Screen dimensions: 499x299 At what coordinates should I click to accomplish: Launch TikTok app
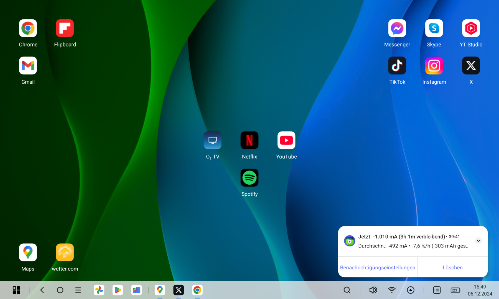pos(397,66)
